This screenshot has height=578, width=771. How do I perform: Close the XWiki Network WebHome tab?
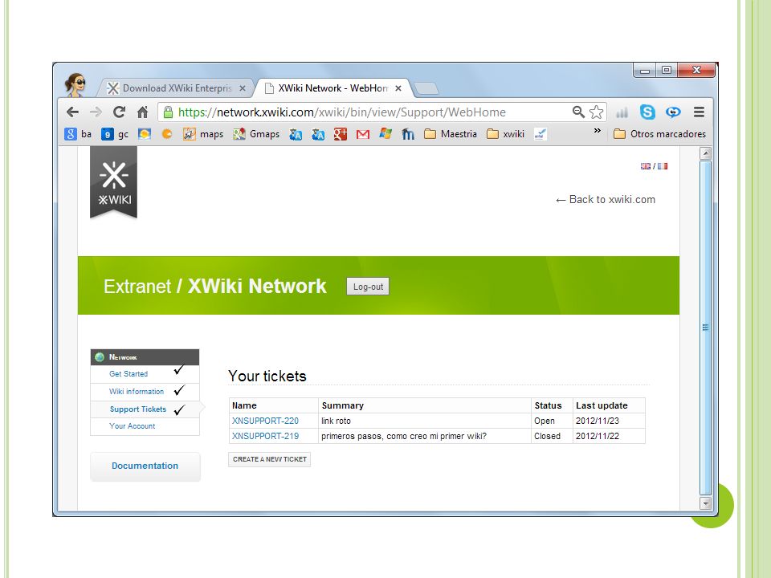tap(398, 88)
